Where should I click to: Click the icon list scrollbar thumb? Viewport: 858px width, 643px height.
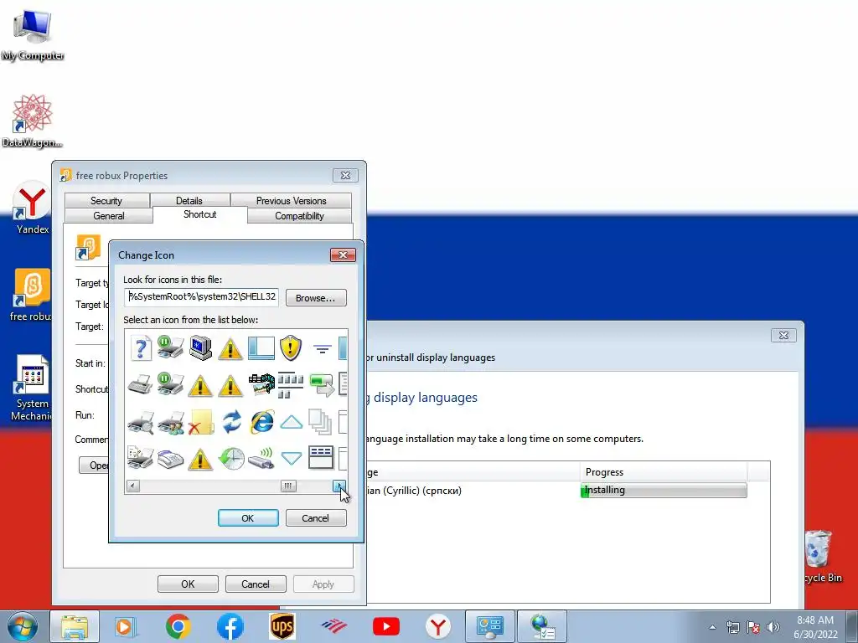[x=288, y=486]
